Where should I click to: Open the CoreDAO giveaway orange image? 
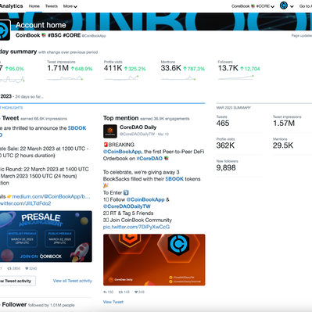coord(154,260)
